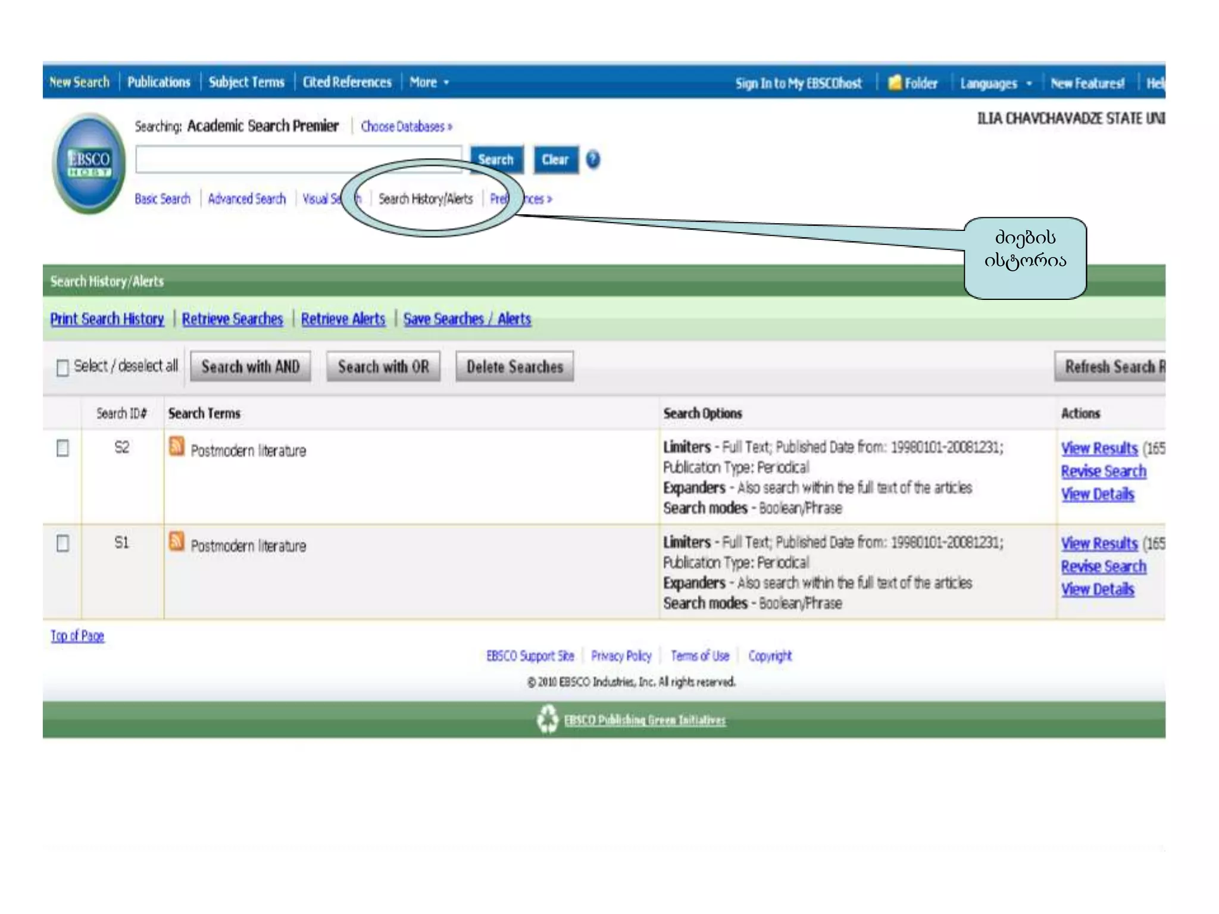
Task: Click the blue help question mark icon
Action: (x=593, y=159)
